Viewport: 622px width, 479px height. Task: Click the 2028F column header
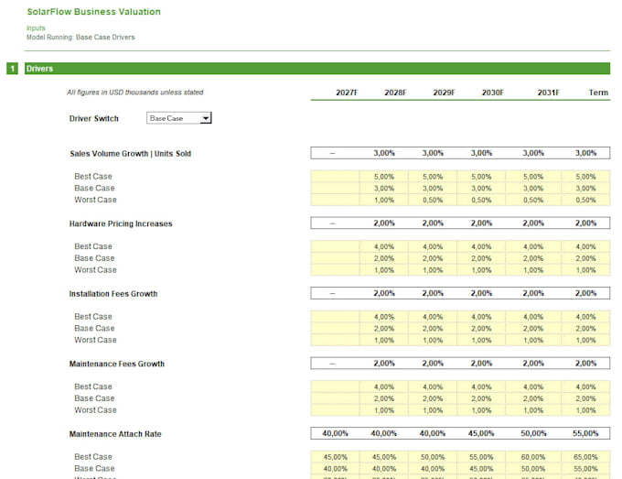coord(395,93)
